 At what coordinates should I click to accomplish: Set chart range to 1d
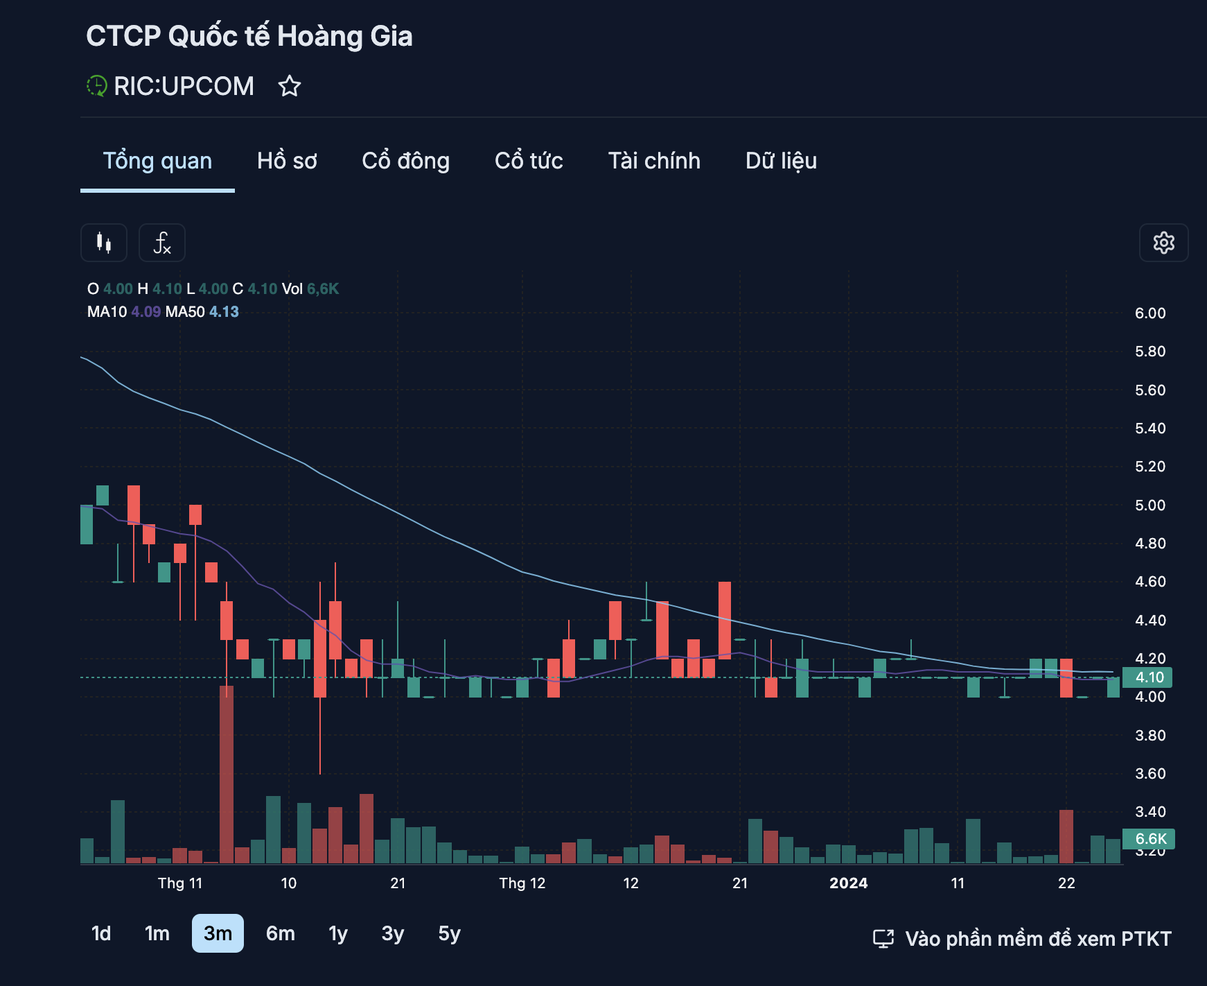click(x=101, y=933)
